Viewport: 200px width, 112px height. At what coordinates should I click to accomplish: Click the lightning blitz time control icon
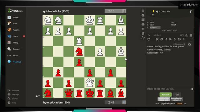click(x=153, y=12)
